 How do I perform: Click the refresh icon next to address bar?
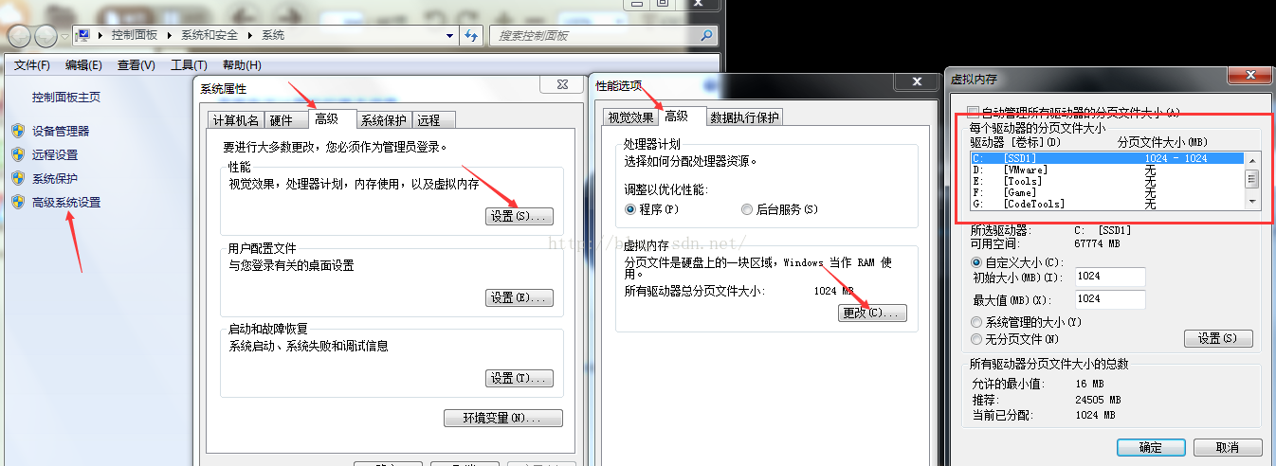point(472,35)
